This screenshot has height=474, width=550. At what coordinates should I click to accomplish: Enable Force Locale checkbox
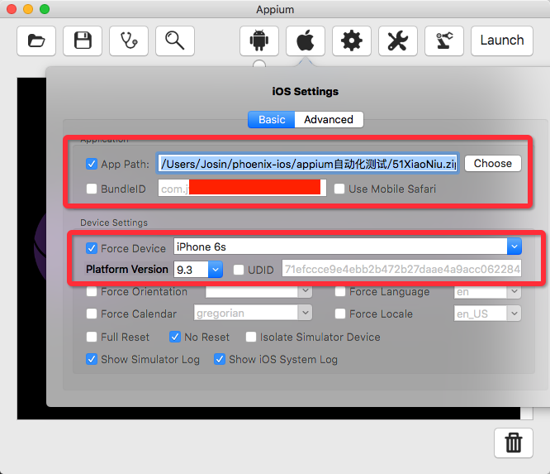coord(340,314)
